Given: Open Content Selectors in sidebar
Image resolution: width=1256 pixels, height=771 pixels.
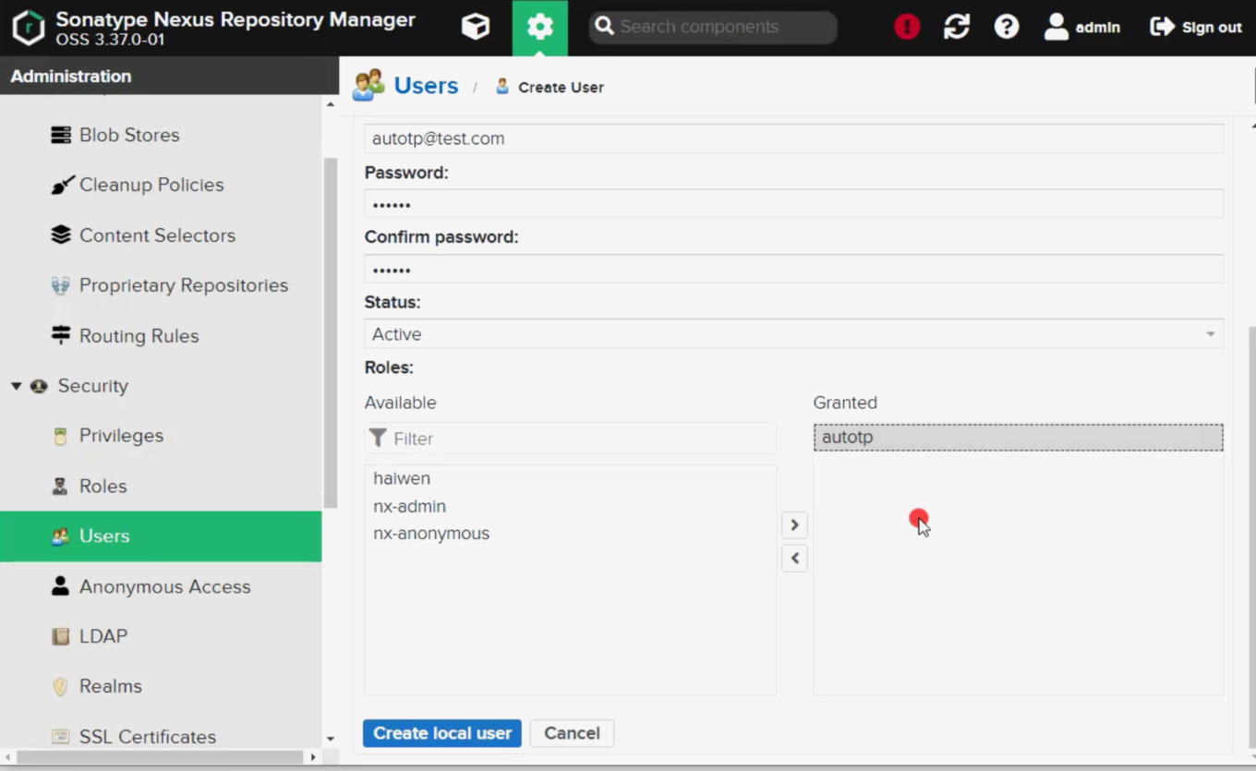Looking at the screenshot, I should pyautogui.click(x=157, y=235).
